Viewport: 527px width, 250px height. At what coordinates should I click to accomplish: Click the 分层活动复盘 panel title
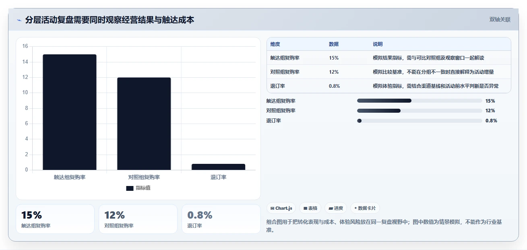coord(110,20)
